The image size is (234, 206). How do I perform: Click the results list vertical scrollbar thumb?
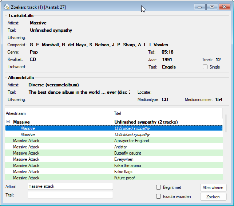[226, 123]
